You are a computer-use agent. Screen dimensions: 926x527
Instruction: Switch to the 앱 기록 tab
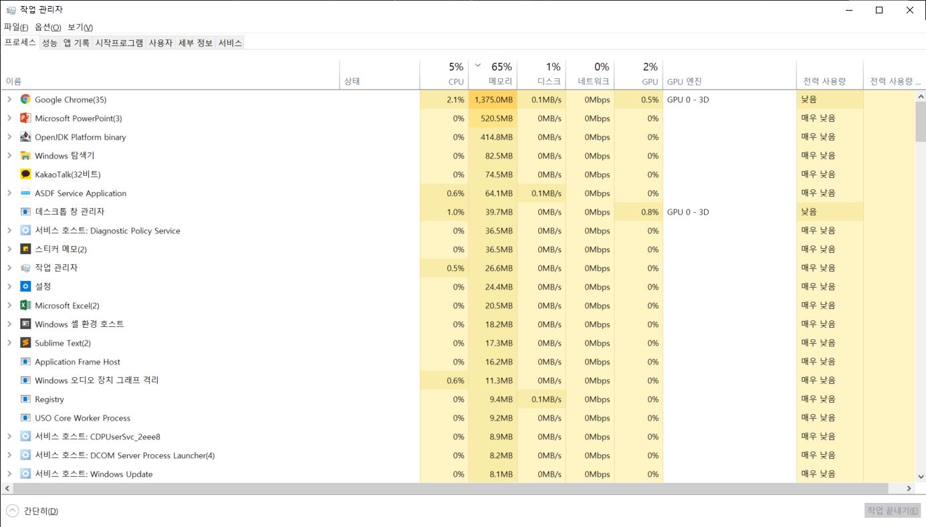click(x=76, y=43)
